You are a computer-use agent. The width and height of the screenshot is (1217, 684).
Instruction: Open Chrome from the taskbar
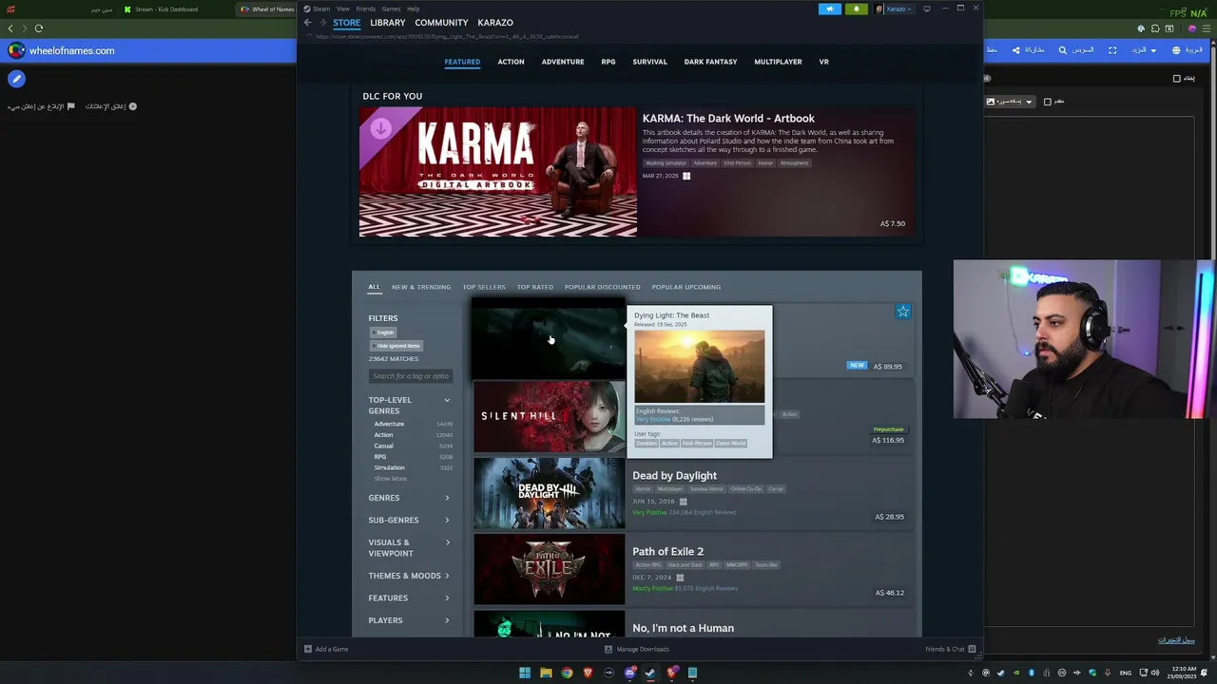(x=567, y=673)
